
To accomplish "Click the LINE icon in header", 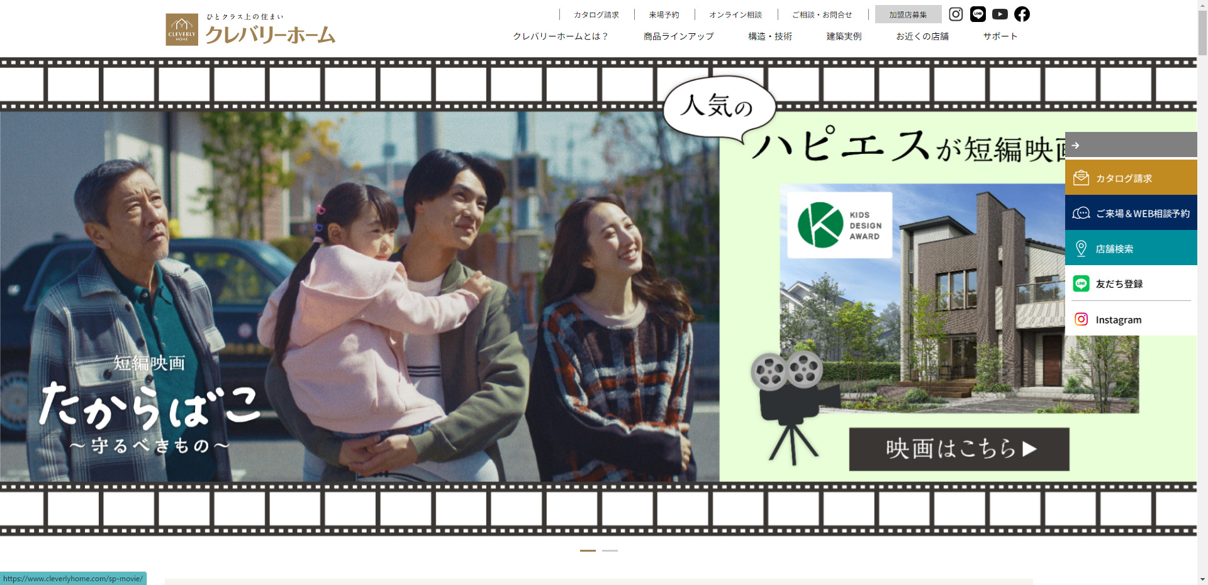I will pos(978,14).
